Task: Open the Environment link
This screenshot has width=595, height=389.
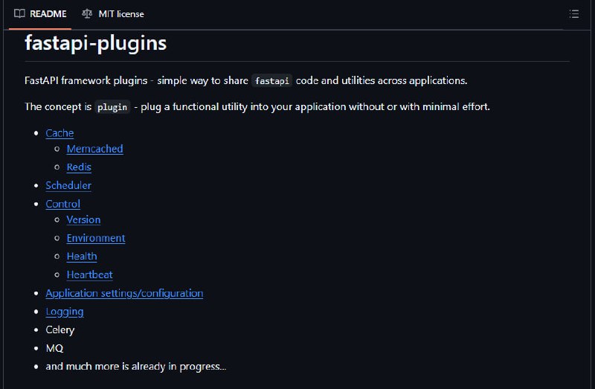Action: [x=96, y=238]
